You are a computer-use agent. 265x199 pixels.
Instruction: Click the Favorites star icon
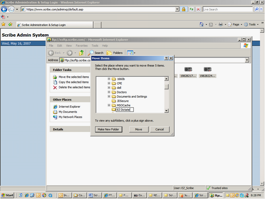point(3,25)
